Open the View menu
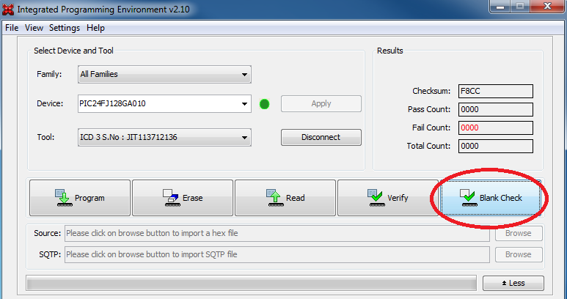567x299 pixels. point(34,28)
